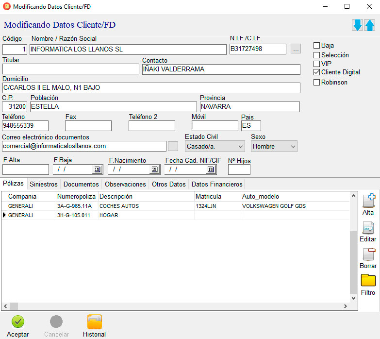Click the Contacto field with IÑAKI VALDERRAMA
This screenshot has height=339, width=380.
click(221, 69)
